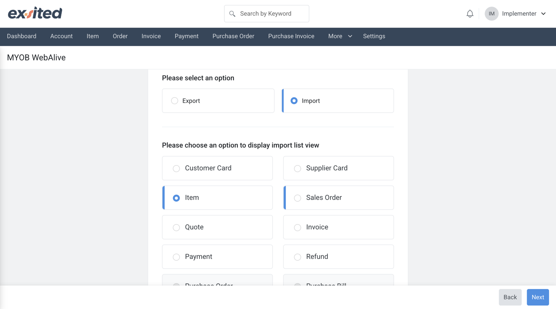Choose the Supplier Card option

(339, 168)
